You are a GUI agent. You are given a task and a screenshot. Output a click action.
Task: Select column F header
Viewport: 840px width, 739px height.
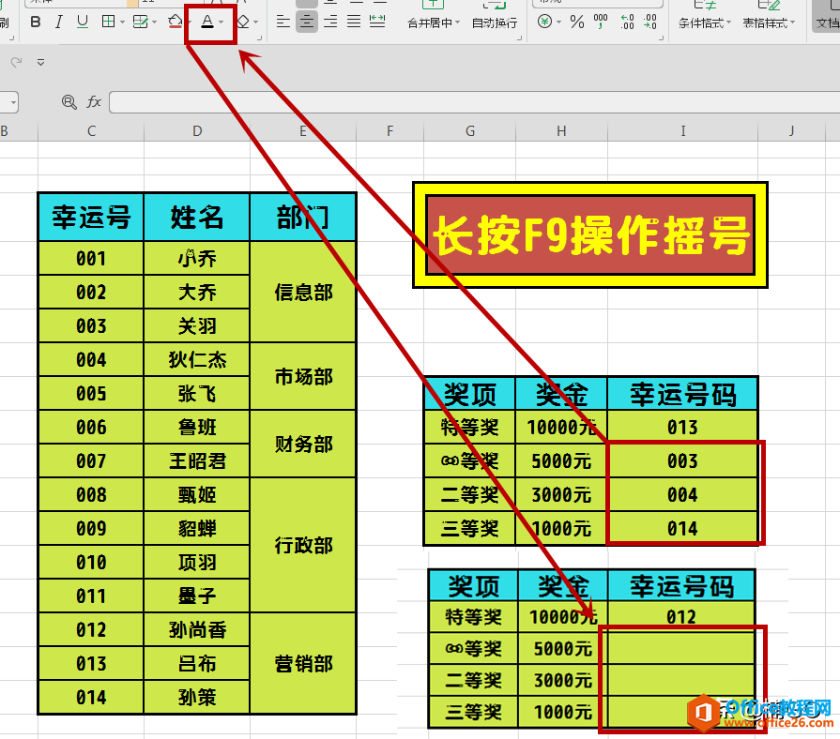(x=390, y=131)
